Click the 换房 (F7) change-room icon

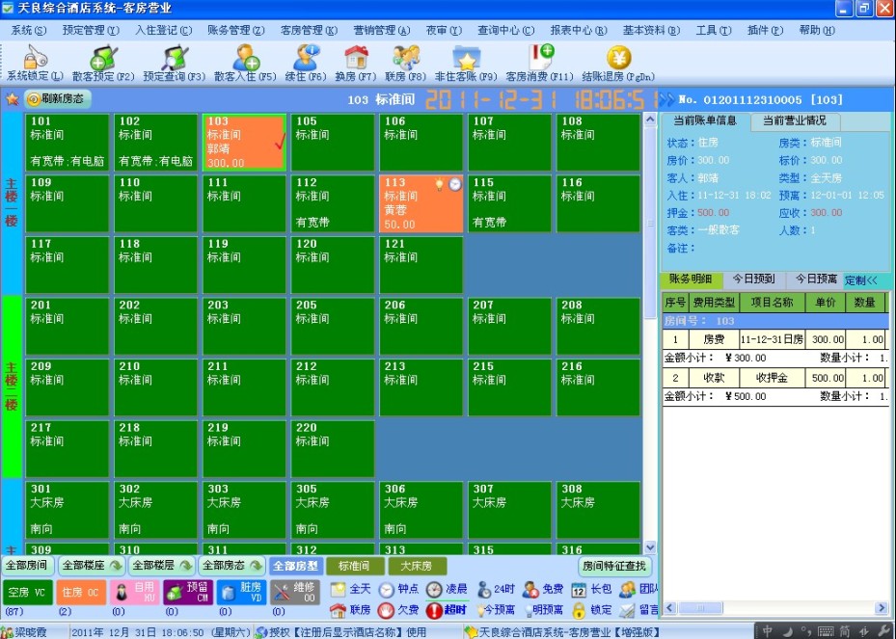pyautogui.click(x=356, y=58)
